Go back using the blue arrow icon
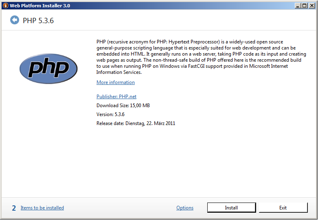 pos(15,20)
